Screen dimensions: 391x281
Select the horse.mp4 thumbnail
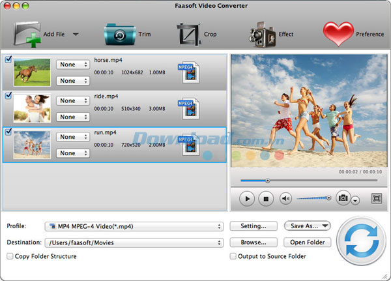click(x=32, y=72)
